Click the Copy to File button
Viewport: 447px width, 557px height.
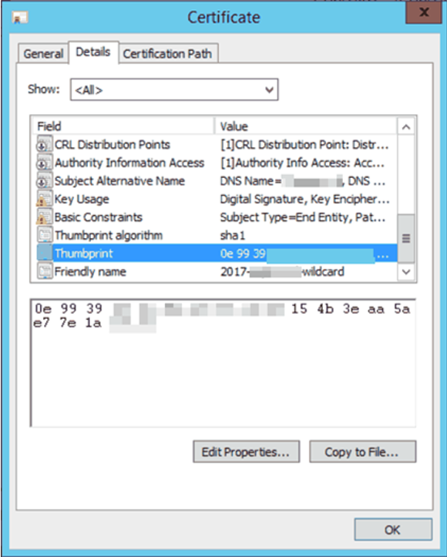(x=362, y=452)
